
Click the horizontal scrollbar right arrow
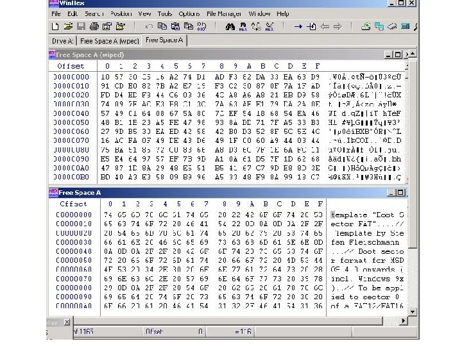(403, 321)
